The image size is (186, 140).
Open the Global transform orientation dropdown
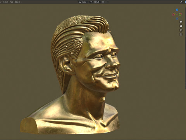pos(83,2)
